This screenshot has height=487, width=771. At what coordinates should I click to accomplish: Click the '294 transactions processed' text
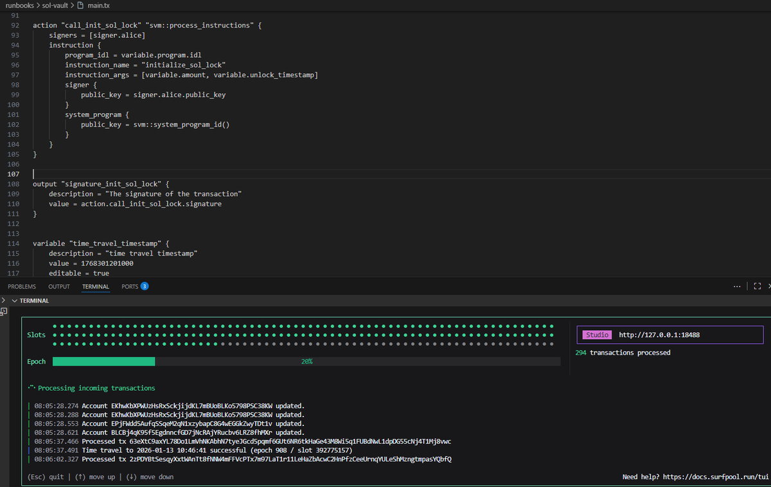pos(623,353)
